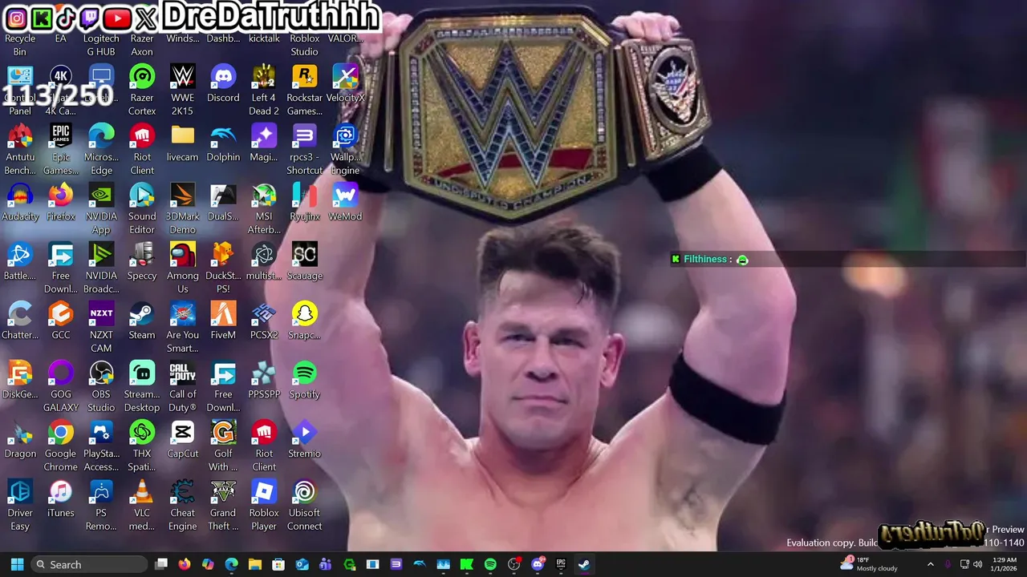
Task: Switch to Steam on the taskbar
Action: [584, 564]
